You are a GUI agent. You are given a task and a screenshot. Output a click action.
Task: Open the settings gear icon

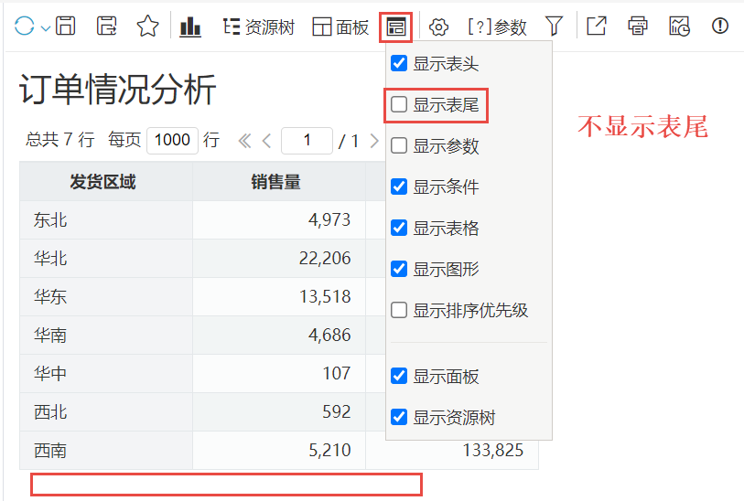point(438,27)
